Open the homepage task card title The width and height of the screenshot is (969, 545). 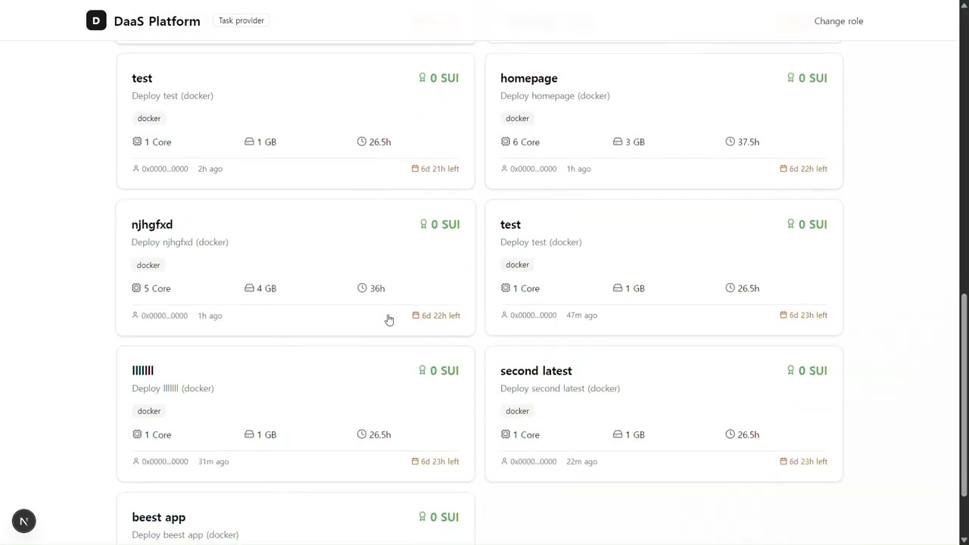click(528, 78)
